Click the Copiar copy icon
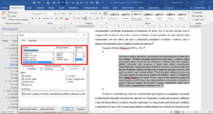Screen dimensions: 213x114 click(9, 16)
